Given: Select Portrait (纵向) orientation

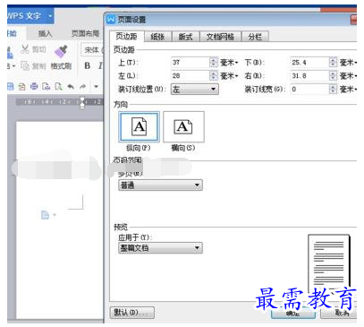Looking at the screenshot, I should tap(139, 127).
